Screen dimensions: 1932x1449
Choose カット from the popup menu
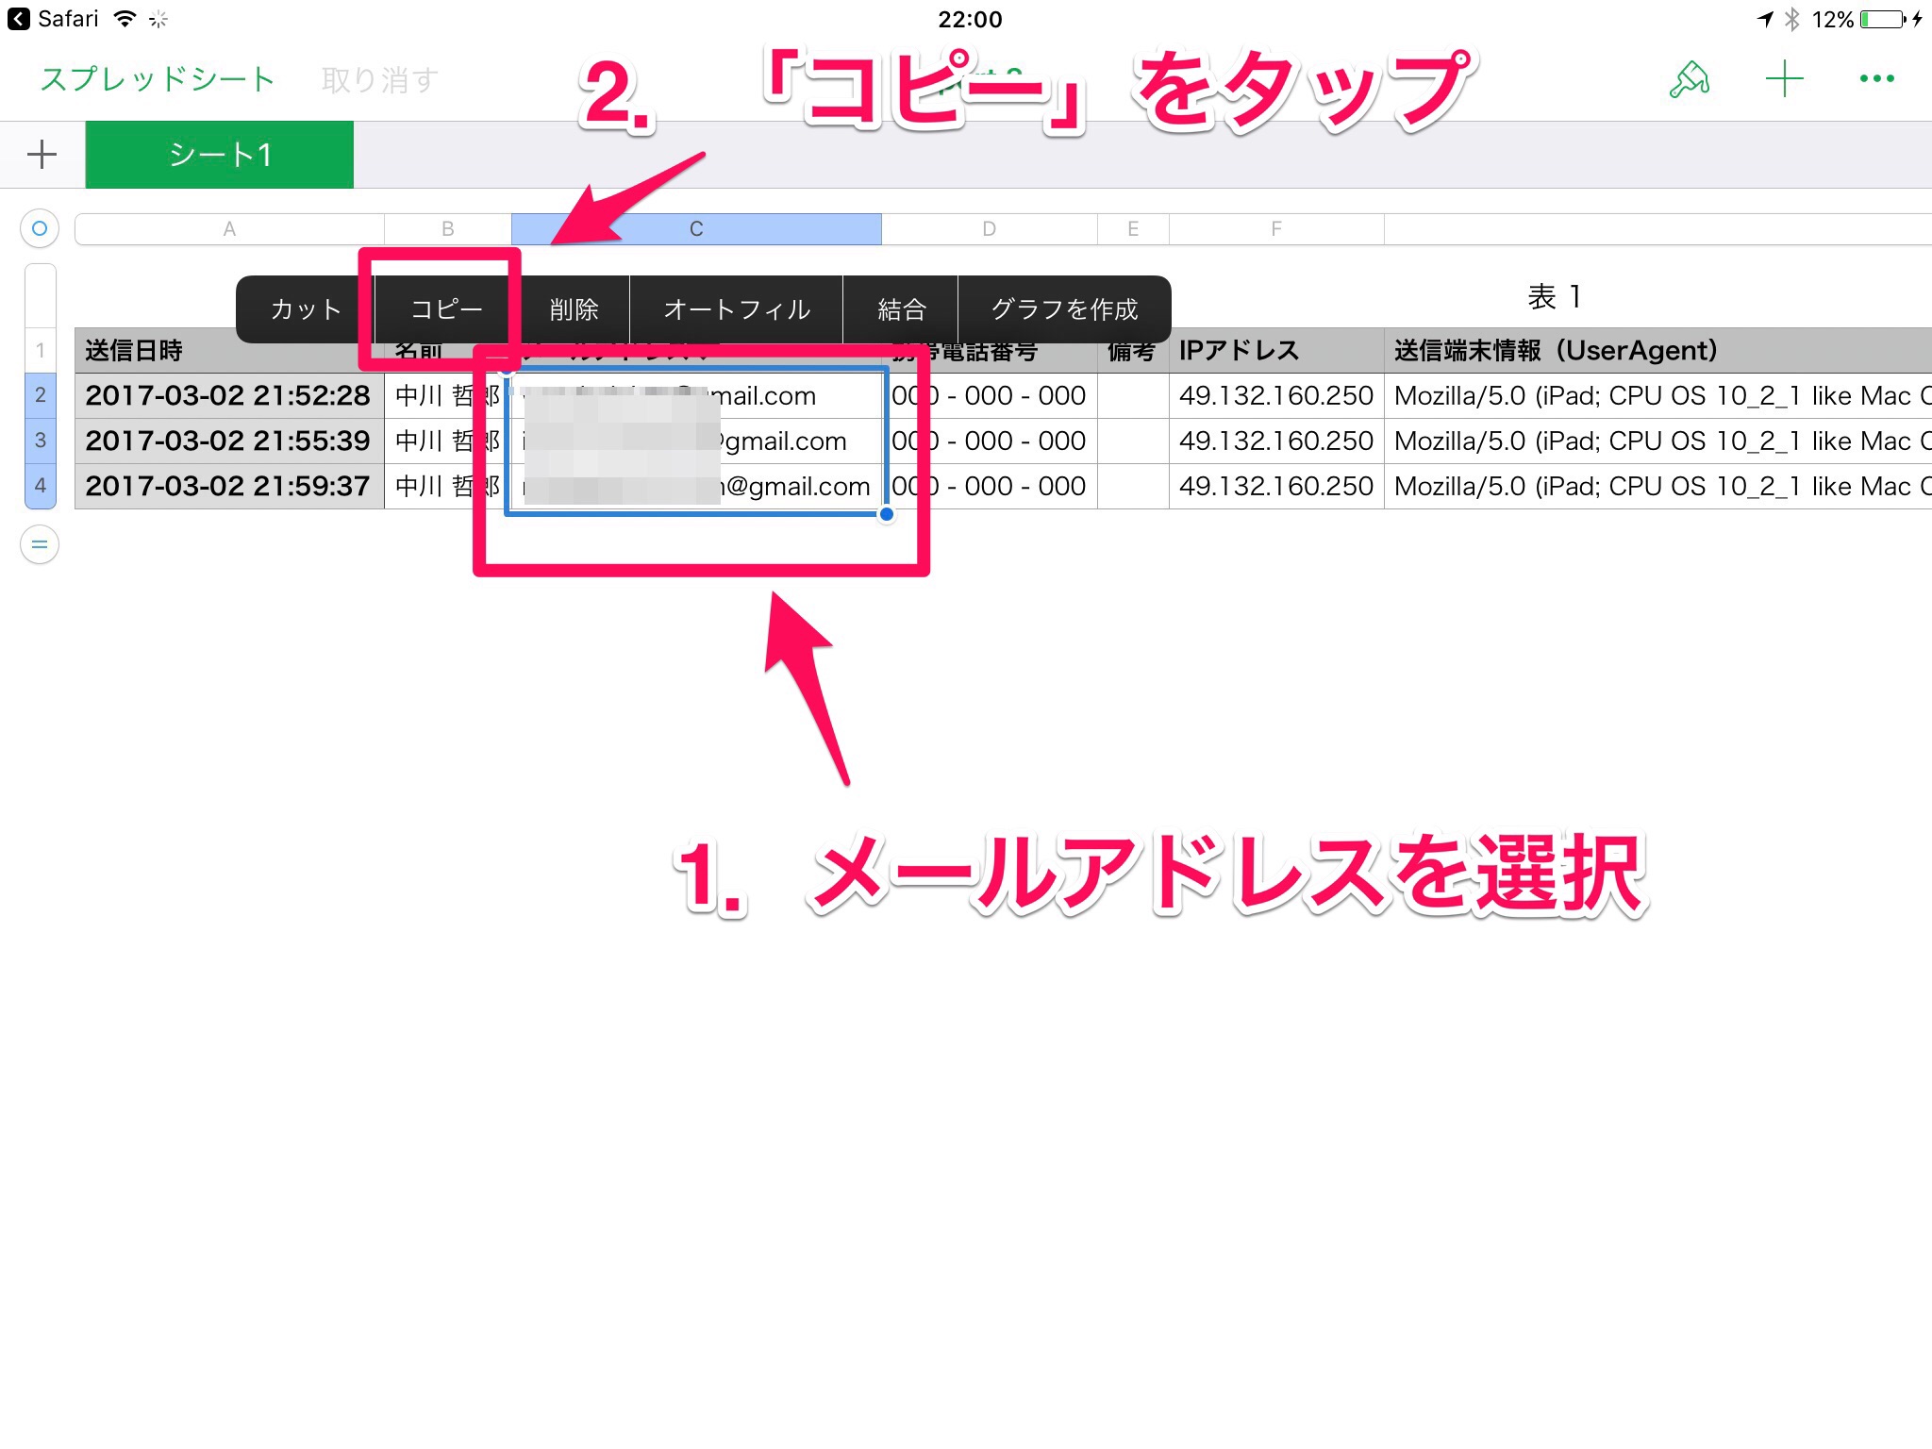click(x=306, y=309)
